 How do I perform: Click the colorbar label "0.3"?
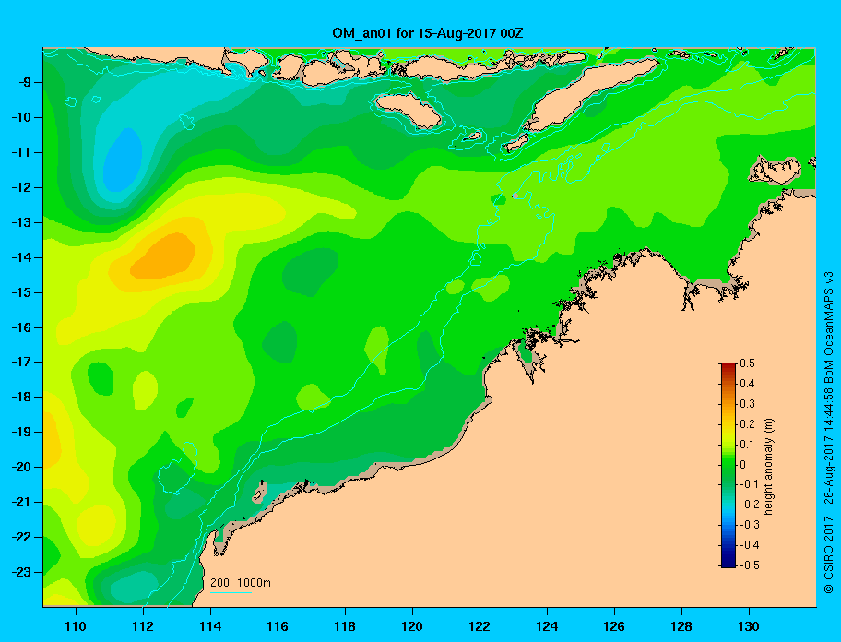point(747,403)
